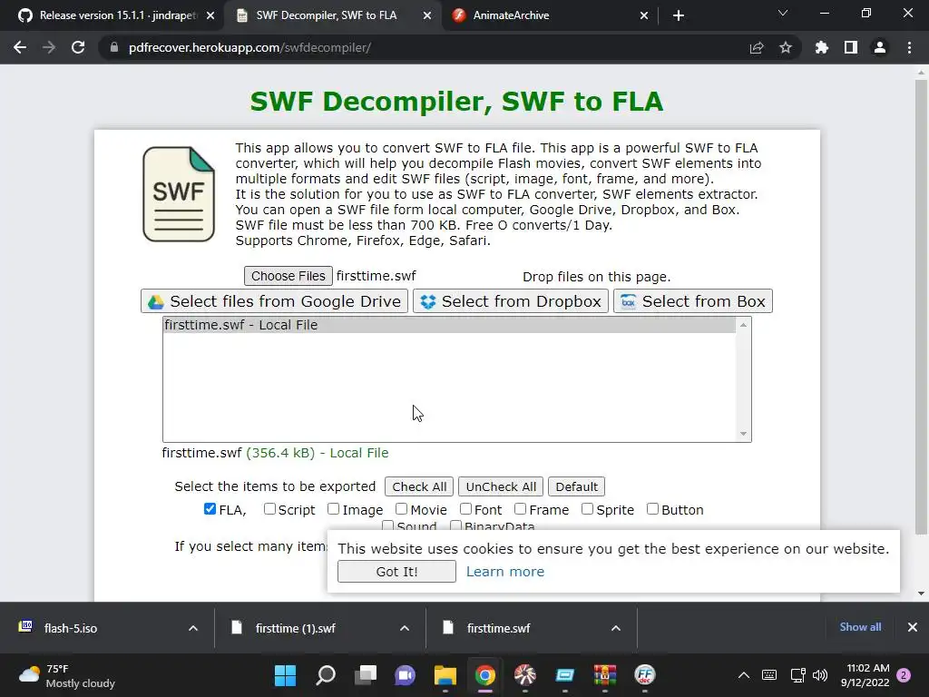Expand firsttime.swf download options
The width and height of the screenshot is (929, 697).
616,628
